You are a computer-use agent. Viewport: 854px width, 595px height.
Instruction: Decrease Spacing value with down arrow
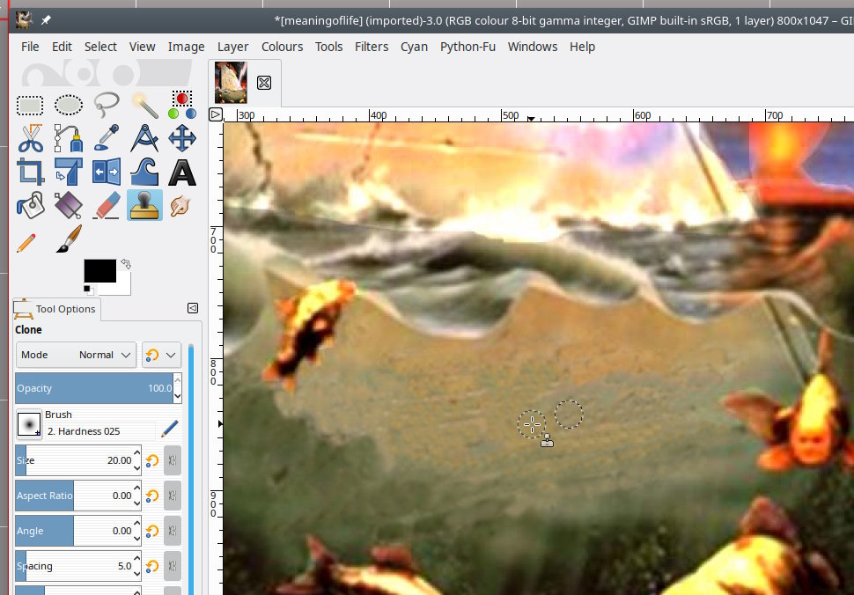(x=136, y=574)
